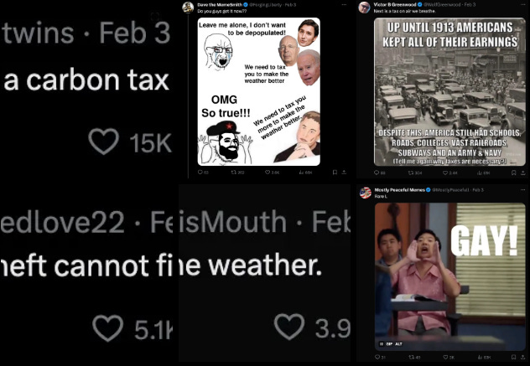Open more options on Victor B Greenwood tweet
530x366 pixels.
click(523, 5)
